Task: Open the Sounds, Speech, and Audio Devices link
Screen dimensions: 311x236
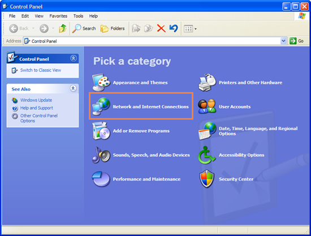Action: point(152,155)
